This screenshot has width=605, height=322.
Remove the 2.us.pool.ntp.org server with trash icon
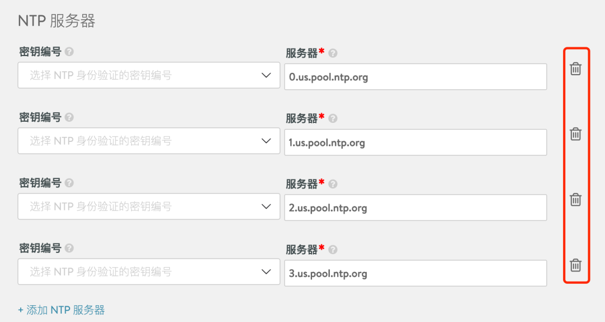coord(575,200)
